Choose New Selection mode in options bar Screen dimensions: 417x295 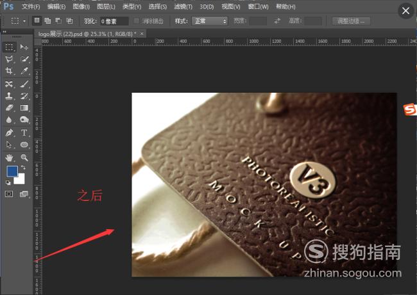pos(37,20)
